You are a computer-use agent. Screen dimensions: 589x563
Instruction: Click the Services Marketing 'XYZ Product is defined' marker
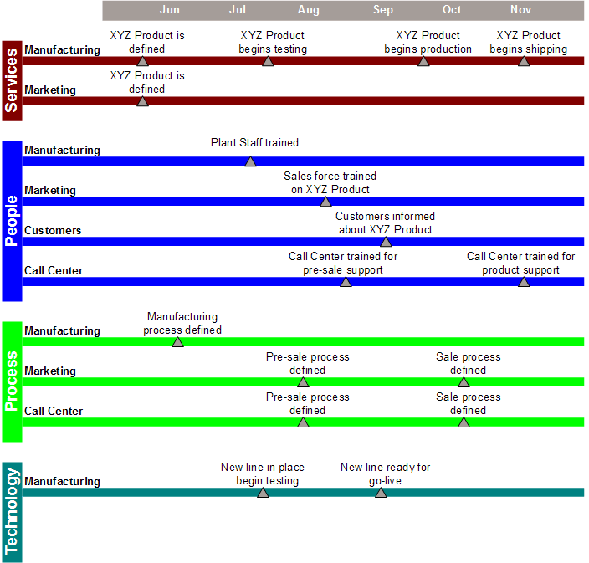[x=142, y=101]
